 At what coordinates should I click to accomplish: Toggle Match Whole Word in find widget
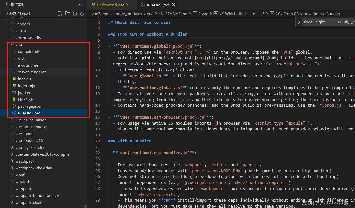coord(346,22)
